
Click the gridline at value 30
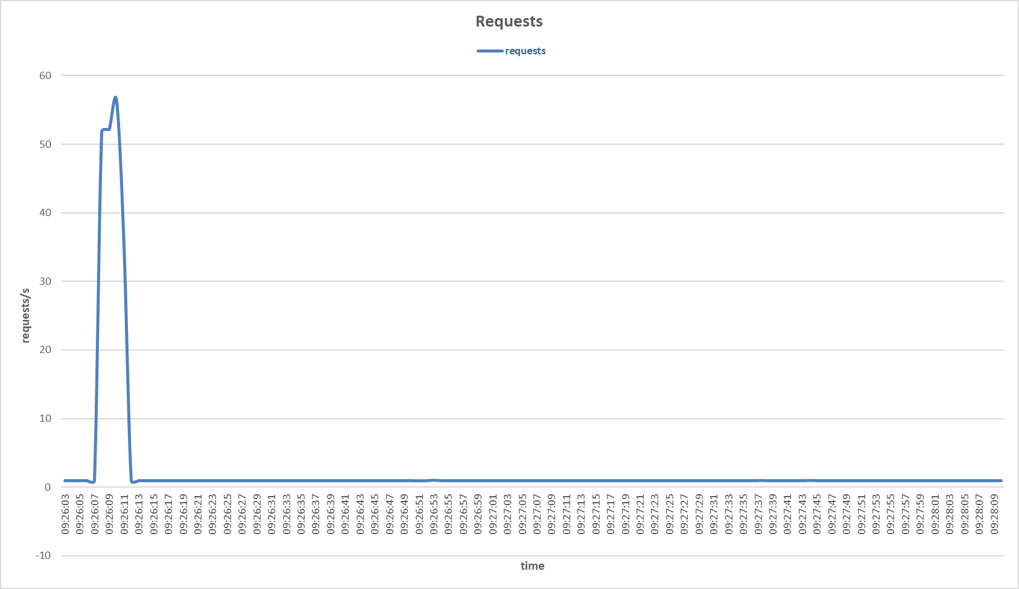(483, 281)
